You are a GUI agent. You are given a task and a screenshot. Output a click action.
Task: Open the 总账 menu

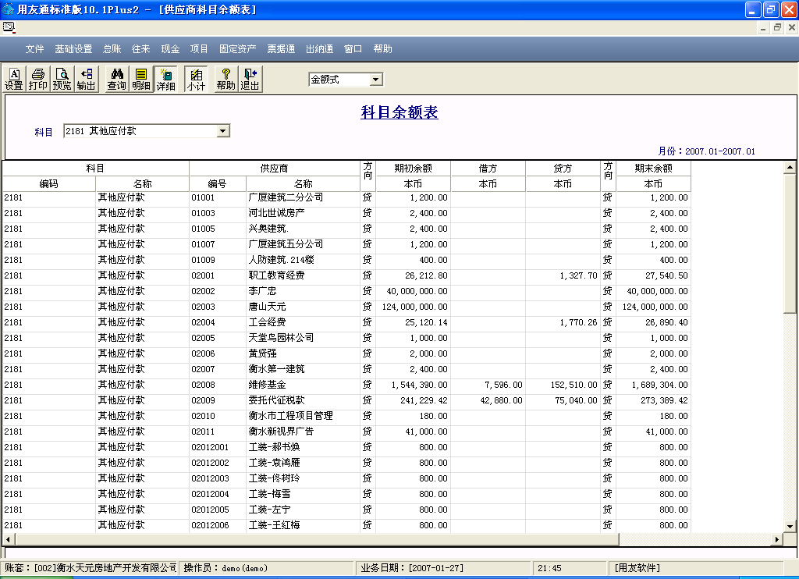pos(112,49)
